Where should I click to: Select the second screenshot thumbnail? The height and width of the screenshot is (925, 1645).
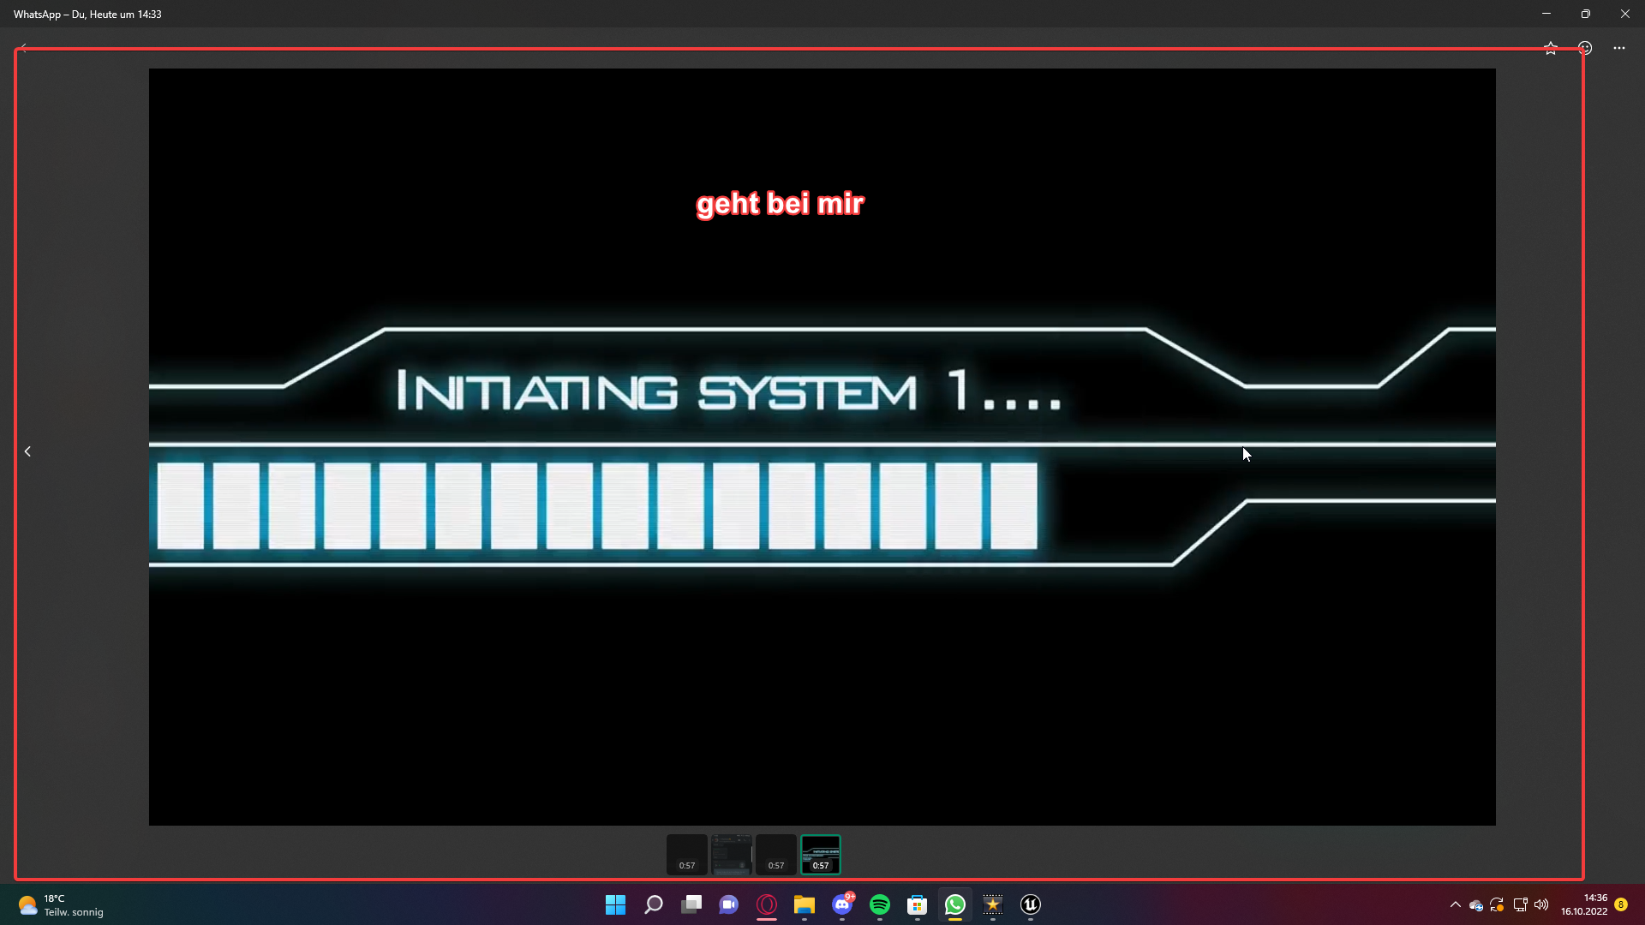tap(731, 854)
